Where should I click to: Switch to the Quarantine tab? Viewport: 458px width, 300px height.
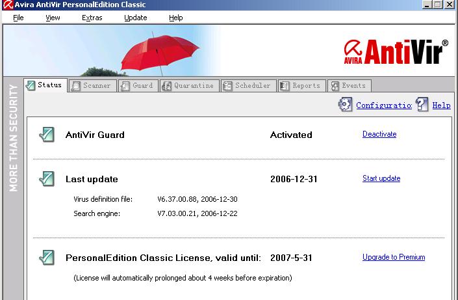[189, 86]
